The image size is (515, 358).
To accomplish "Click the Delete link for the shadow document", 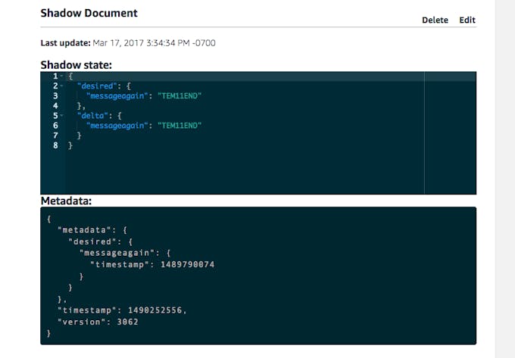I will [435, 20].
